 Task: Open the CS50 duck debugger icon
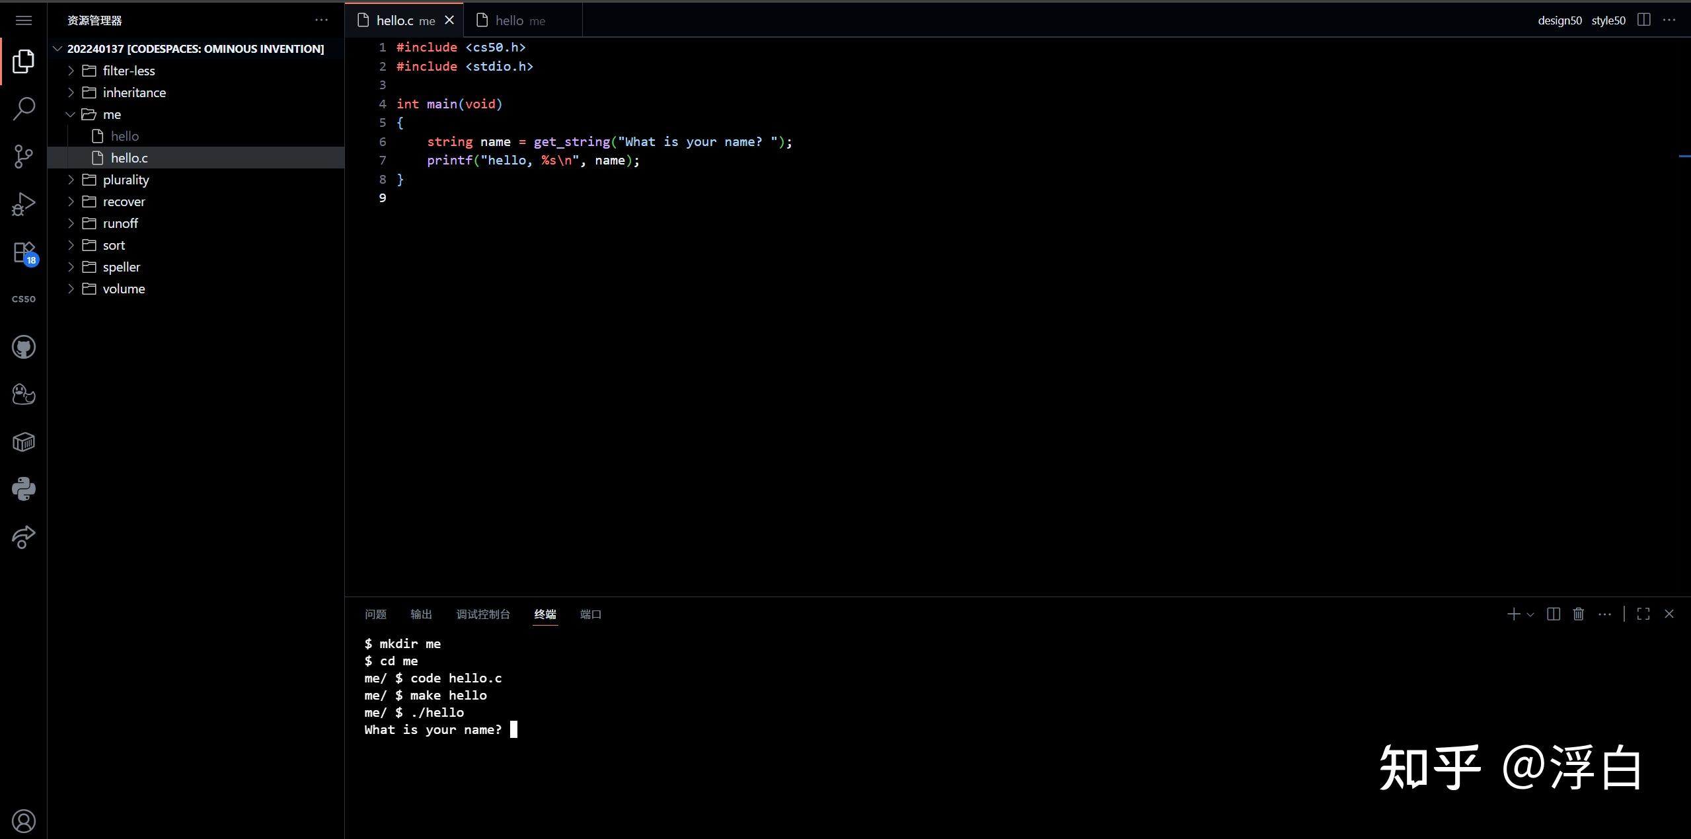(24, 394)
